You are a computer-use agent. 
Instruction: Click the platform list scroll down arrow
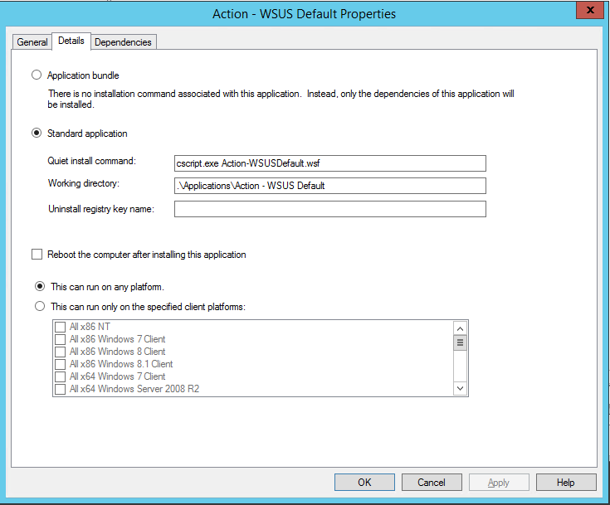[460, 388]
